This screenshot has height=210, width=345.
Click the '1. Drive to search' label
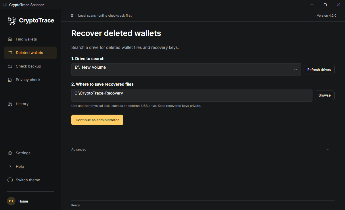[x=88, y=59]
